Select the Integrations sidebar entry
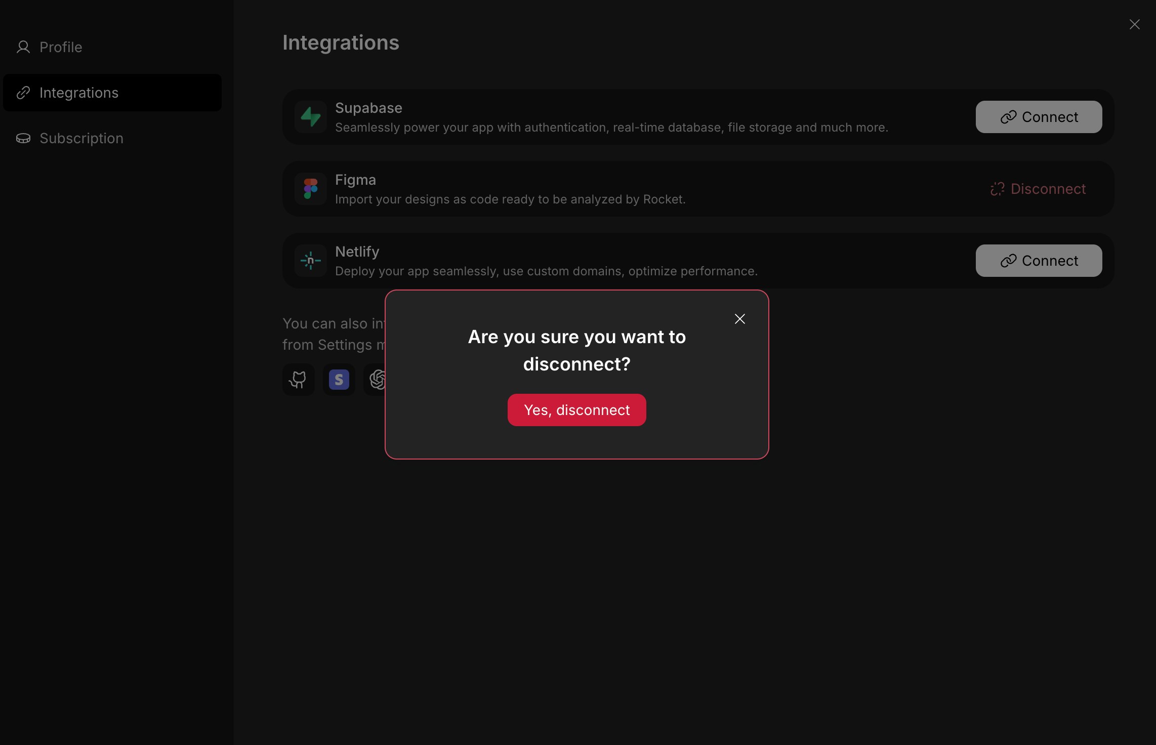 click(x=79, y=92)
